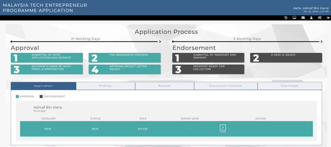Click the RM 530 fee value
The image size is (331, 147).
(143, 129)
